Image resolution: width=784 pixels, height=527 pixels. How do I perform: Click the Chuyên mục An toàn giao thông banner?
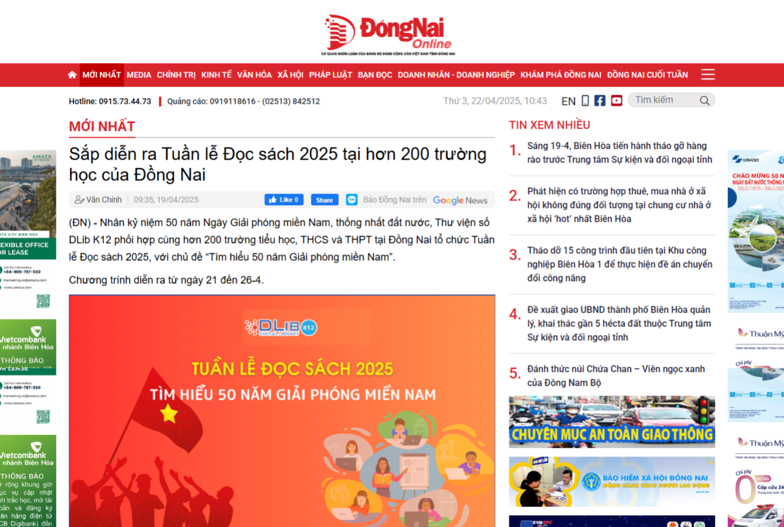[x=612, y=422]
